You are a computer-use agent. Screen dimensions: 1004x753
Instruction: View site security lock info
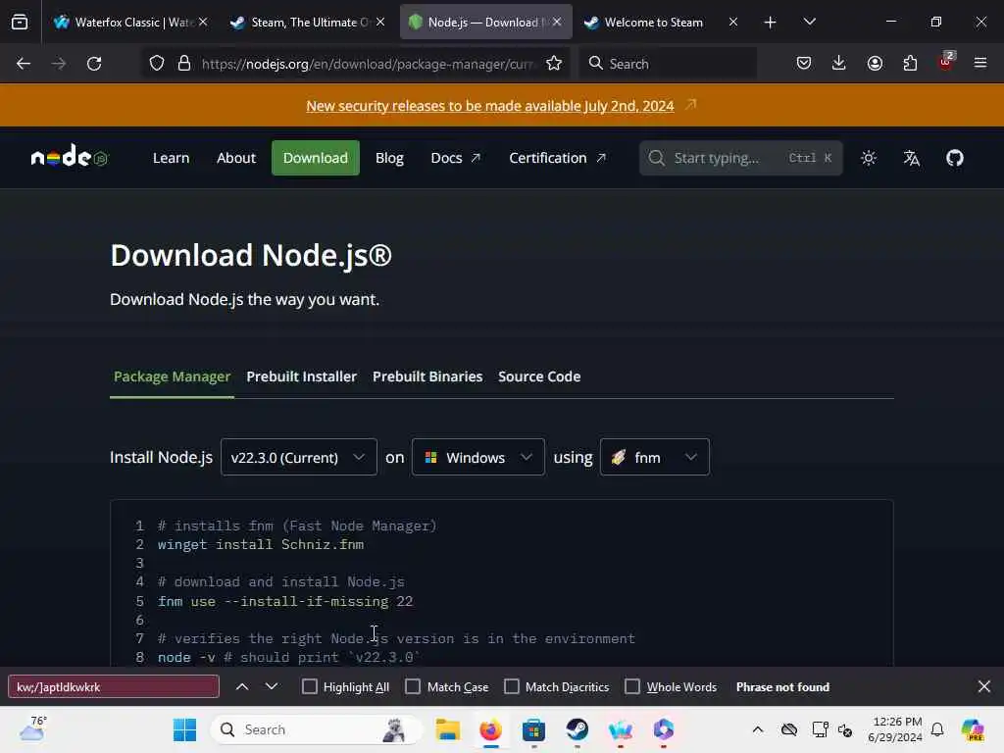click(184, 64)
